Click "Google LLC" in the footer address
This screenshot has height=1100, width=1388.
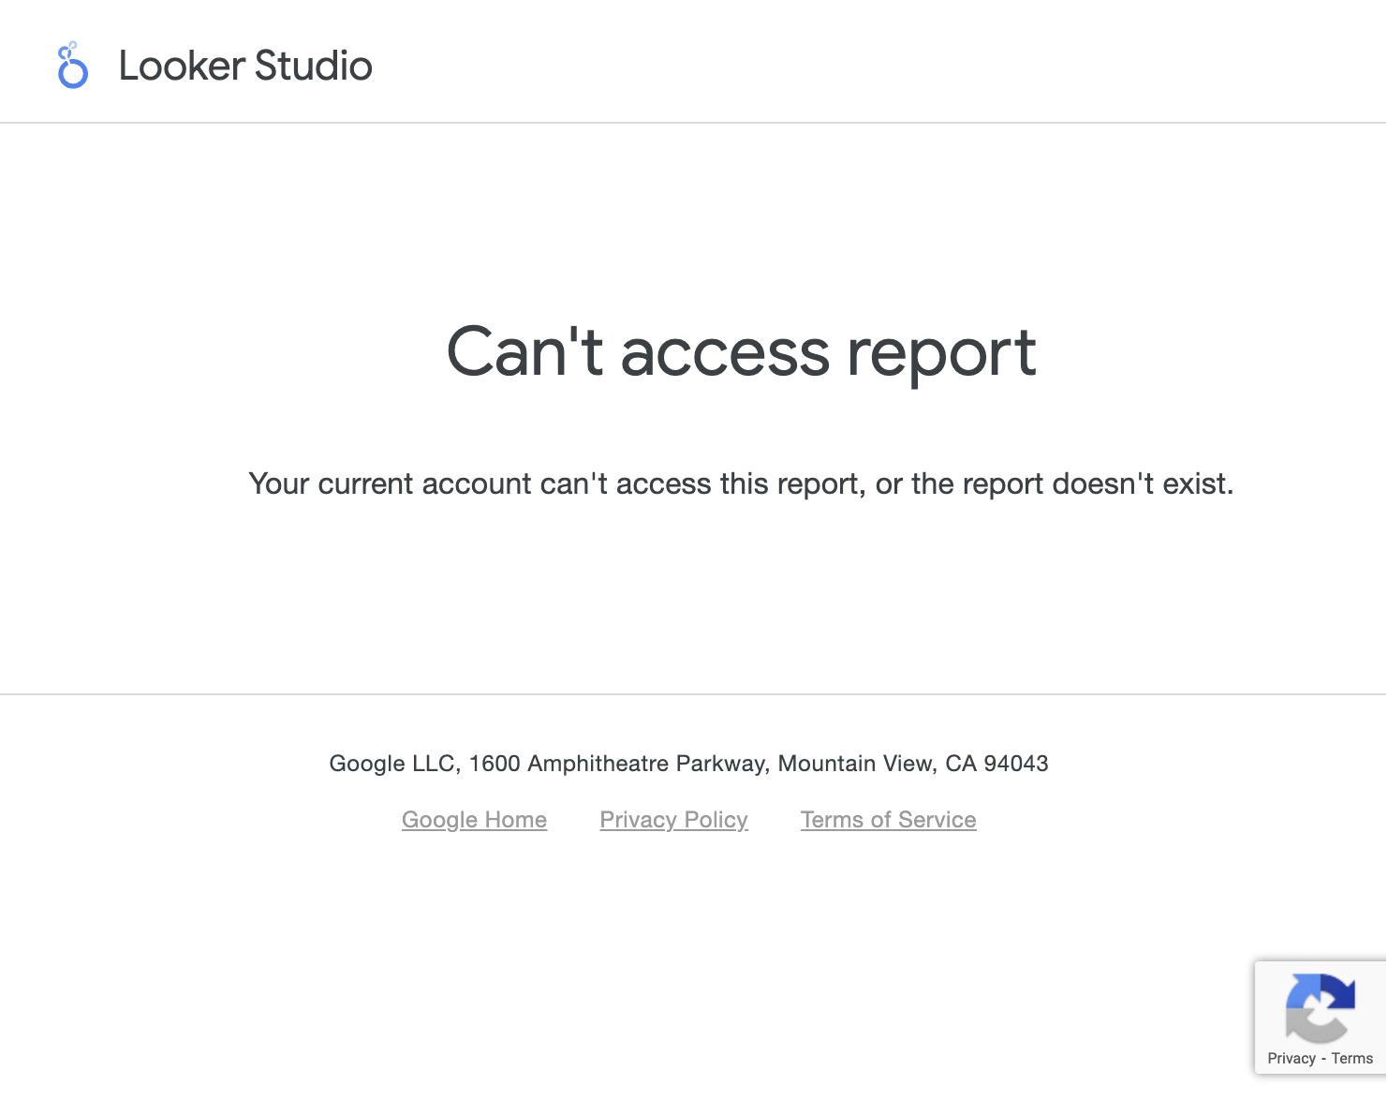391,764
